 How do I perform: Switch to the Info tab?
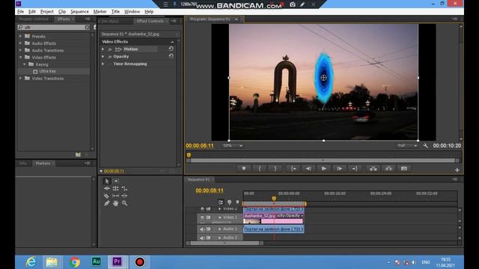tap(22, 163)
